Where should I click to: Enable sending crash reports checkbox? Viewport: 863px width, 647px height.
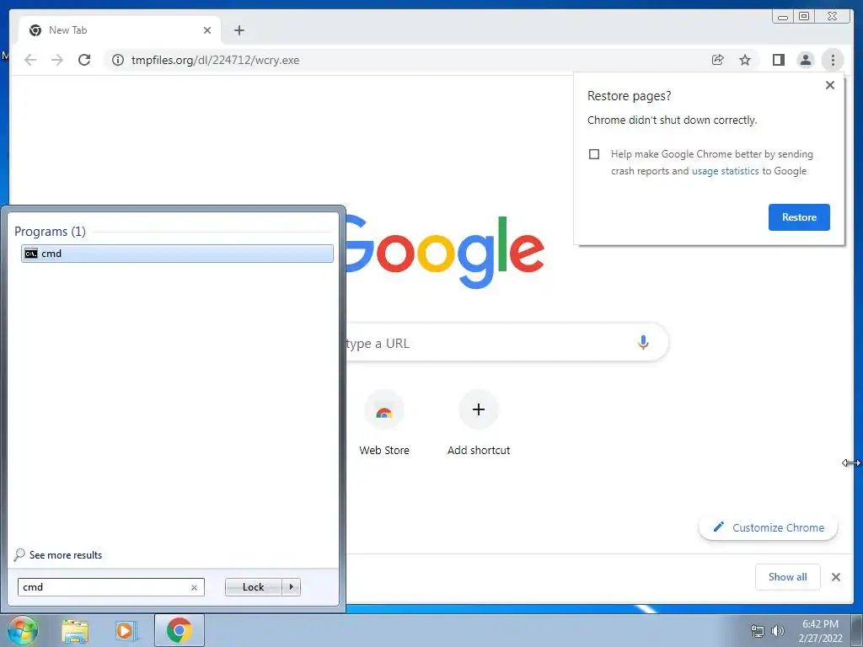click(594, 154)
